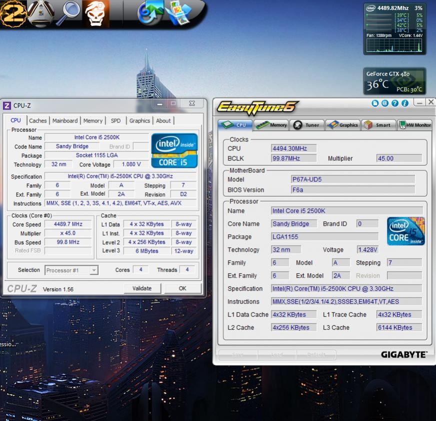Image resolution: width=436 pixels, height=421 pixels.
Task: Click the purple Z icon in CPU-Z title bar
Action: [6, 105]
